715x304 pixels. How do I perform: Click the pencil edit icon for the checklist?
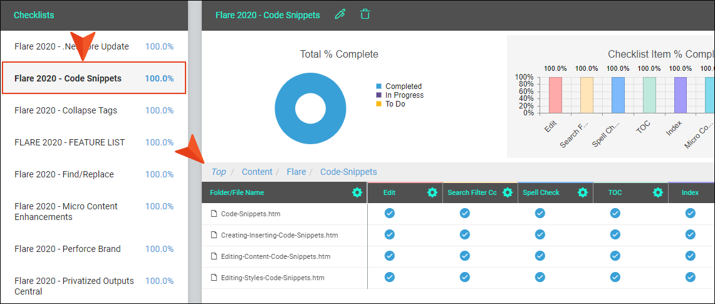tap(340, 14)
